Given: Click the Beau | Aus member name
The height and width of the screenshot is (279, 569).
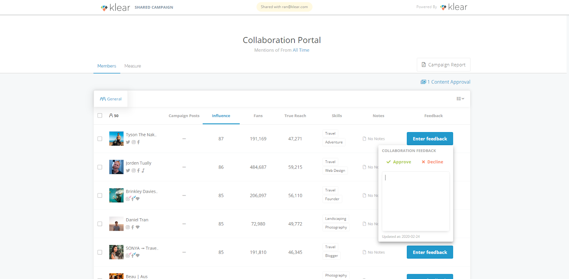Looking at the screenshot, I should 137,277.
